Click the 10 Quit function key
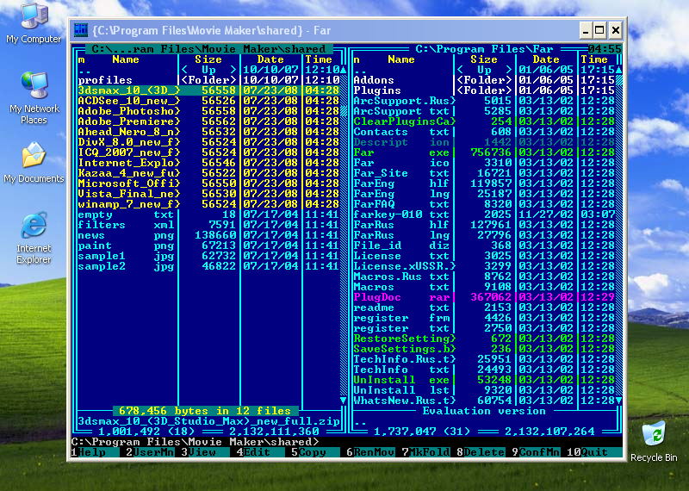 click(594, 452)
